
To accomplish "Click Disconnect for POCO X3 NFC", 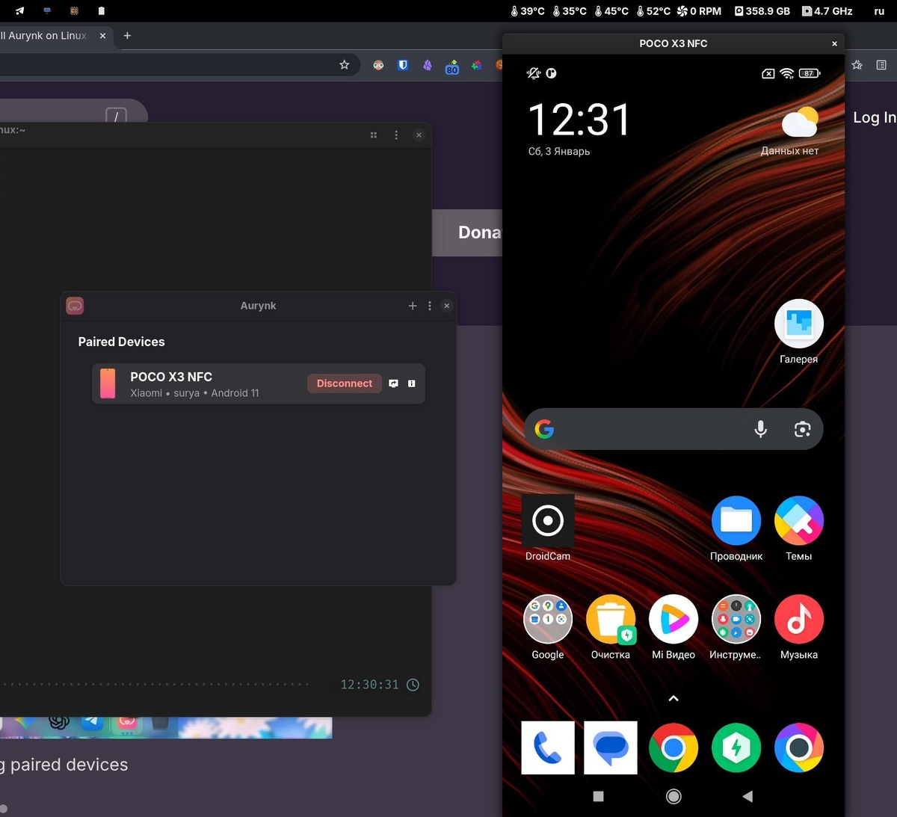I will (345, 383).
